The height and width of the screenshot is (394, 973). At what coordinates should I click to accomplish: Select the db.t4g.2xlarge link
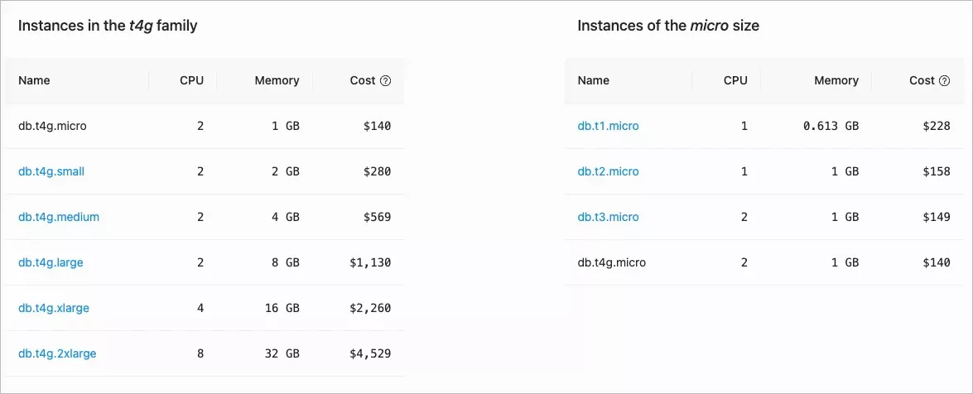click(x=57, y=354)
